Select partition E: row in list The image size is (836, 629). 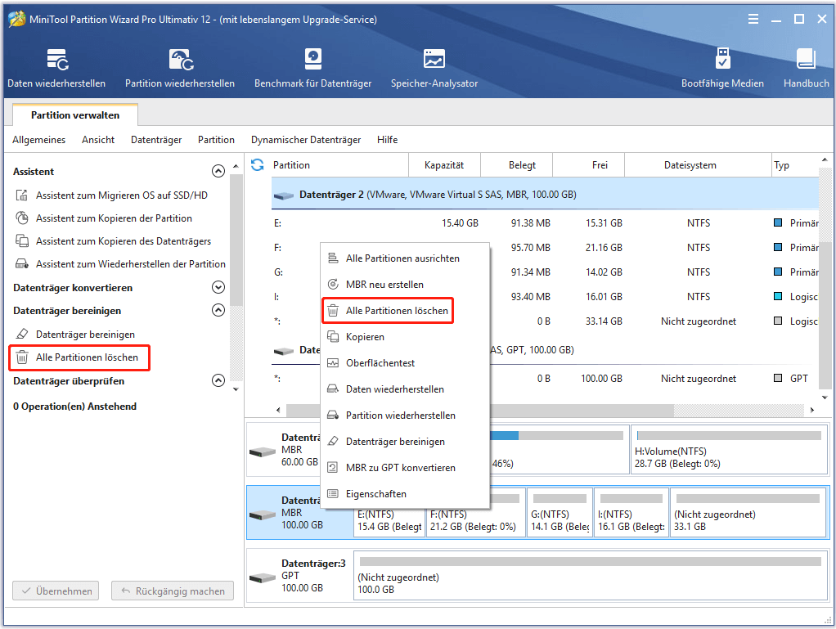point(545,222)
